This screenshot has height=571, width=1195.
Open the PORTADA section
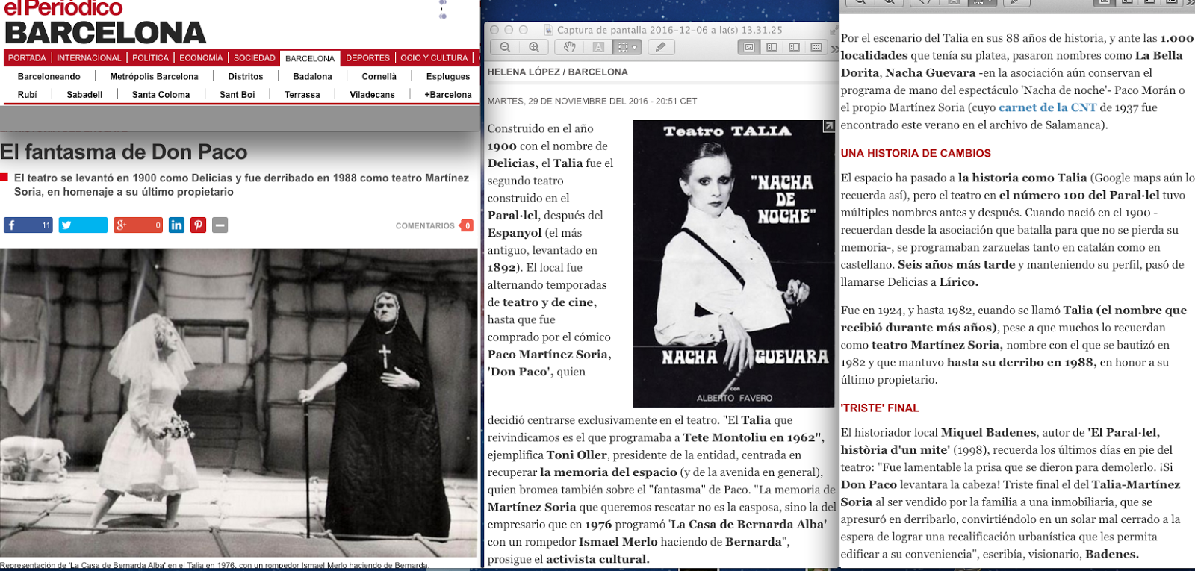click(27, 58)
